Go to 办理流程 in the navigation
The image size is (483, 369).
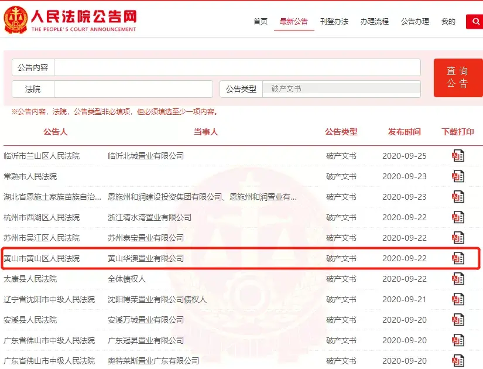(x=375, y=21)
